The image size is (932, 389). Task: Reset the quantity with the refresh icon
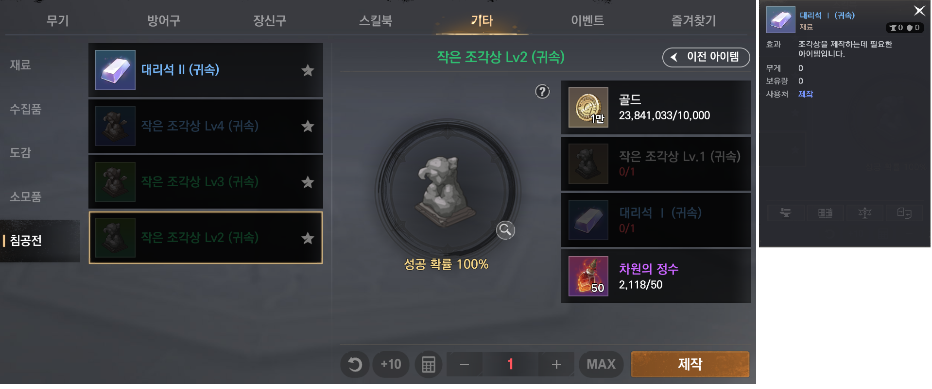(x=355, y=364)
